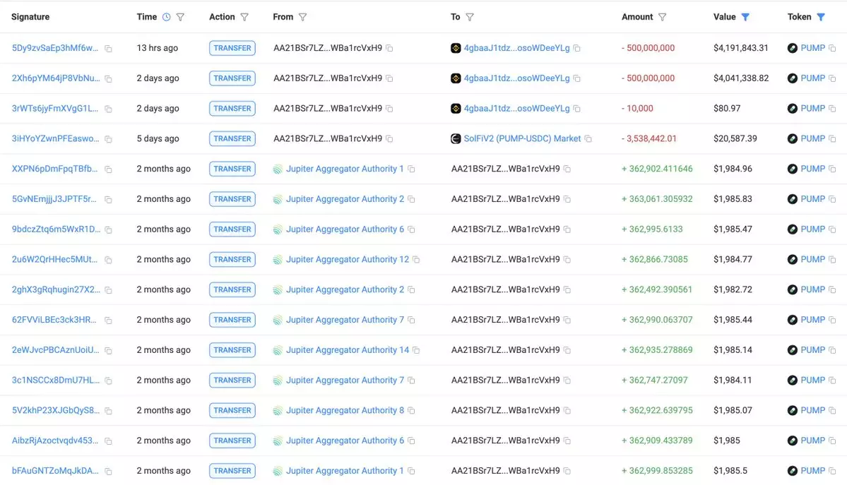Image resolution: width=847 pixels, height=485 pixels.
Task: Copy signature XXPN6pDmFpqTBfb
Action: point(109,169)
